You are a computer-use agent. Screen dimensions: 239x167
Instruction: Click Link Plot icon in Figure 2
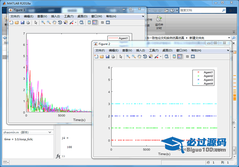coord(166,57)
